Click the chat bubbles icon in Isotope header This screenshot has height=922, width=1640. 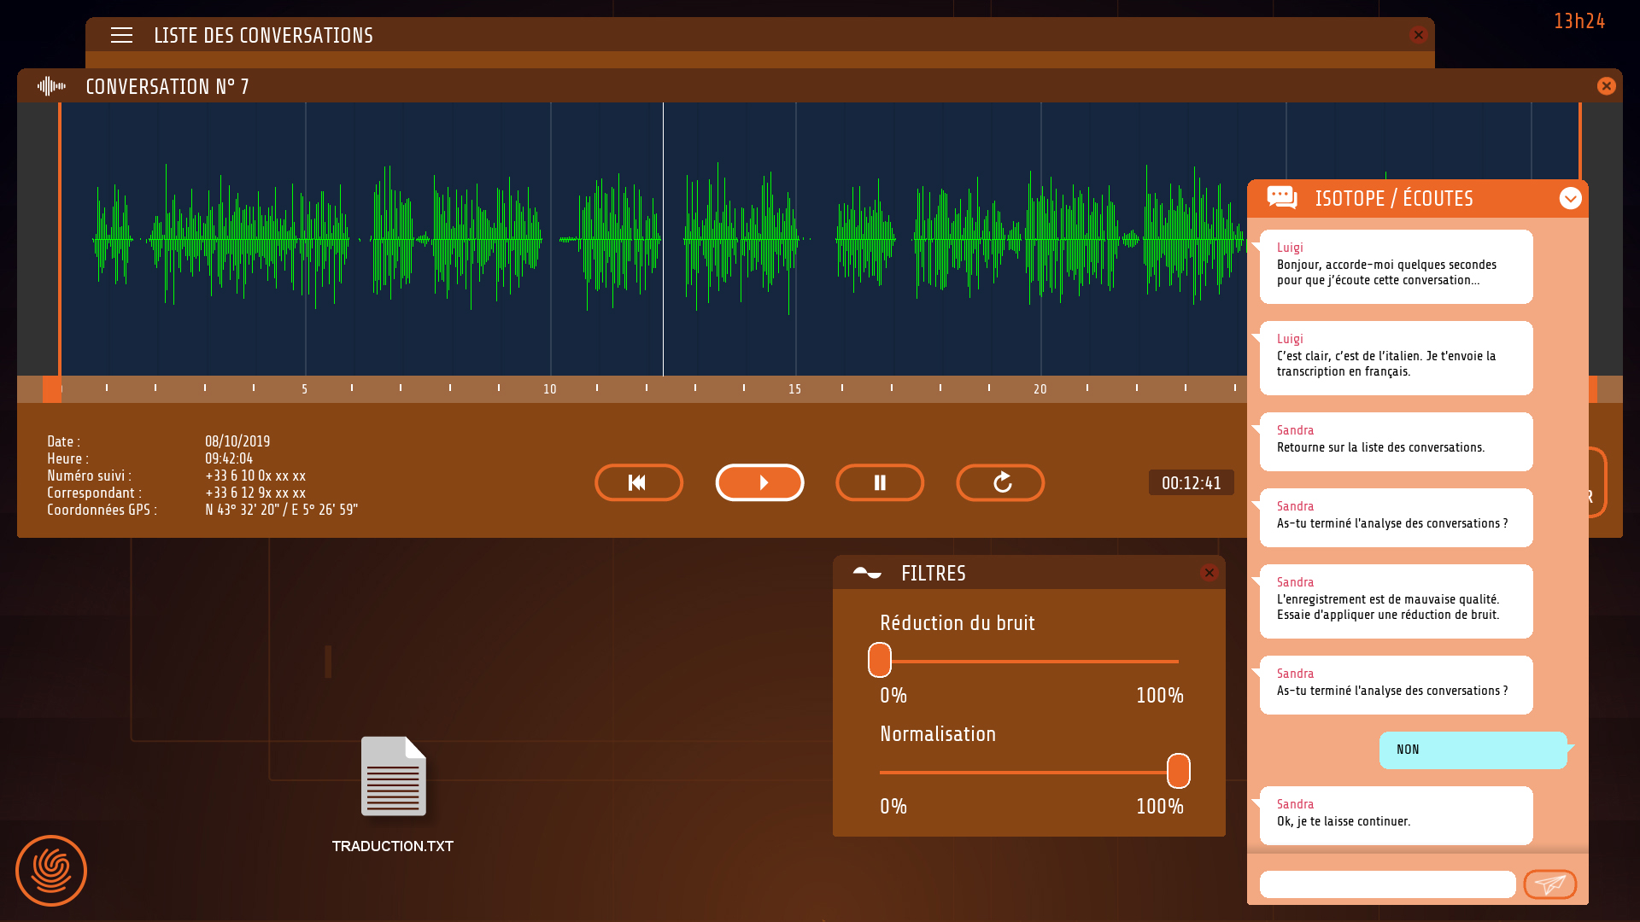(x=1282, y=198)
